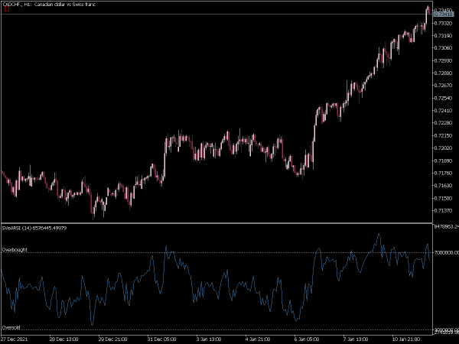The height and width of the screenshot is (344, 459).
Task: Select the CADCHF H1 chart title text
Action: coord(49,4)
